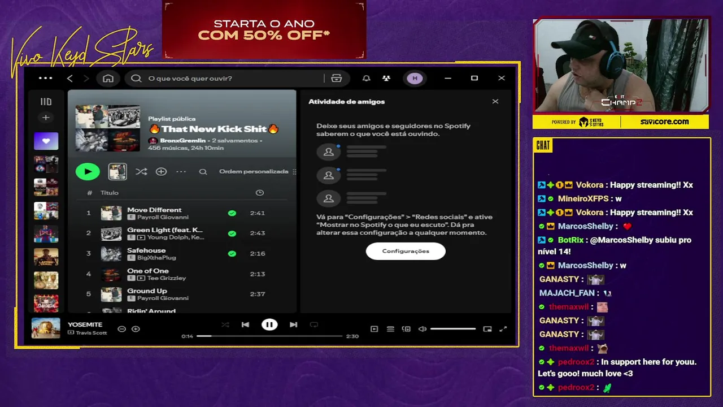Open the friend activity icon in top bar
Screen dimensions: 723x407
386,78
